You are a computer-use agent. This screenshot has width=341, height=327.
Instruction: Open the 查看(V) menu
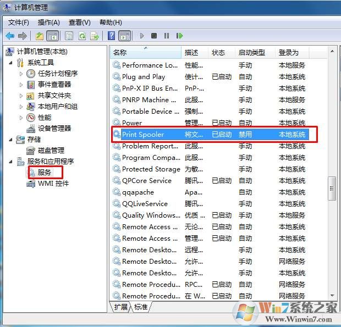(80, 23)
